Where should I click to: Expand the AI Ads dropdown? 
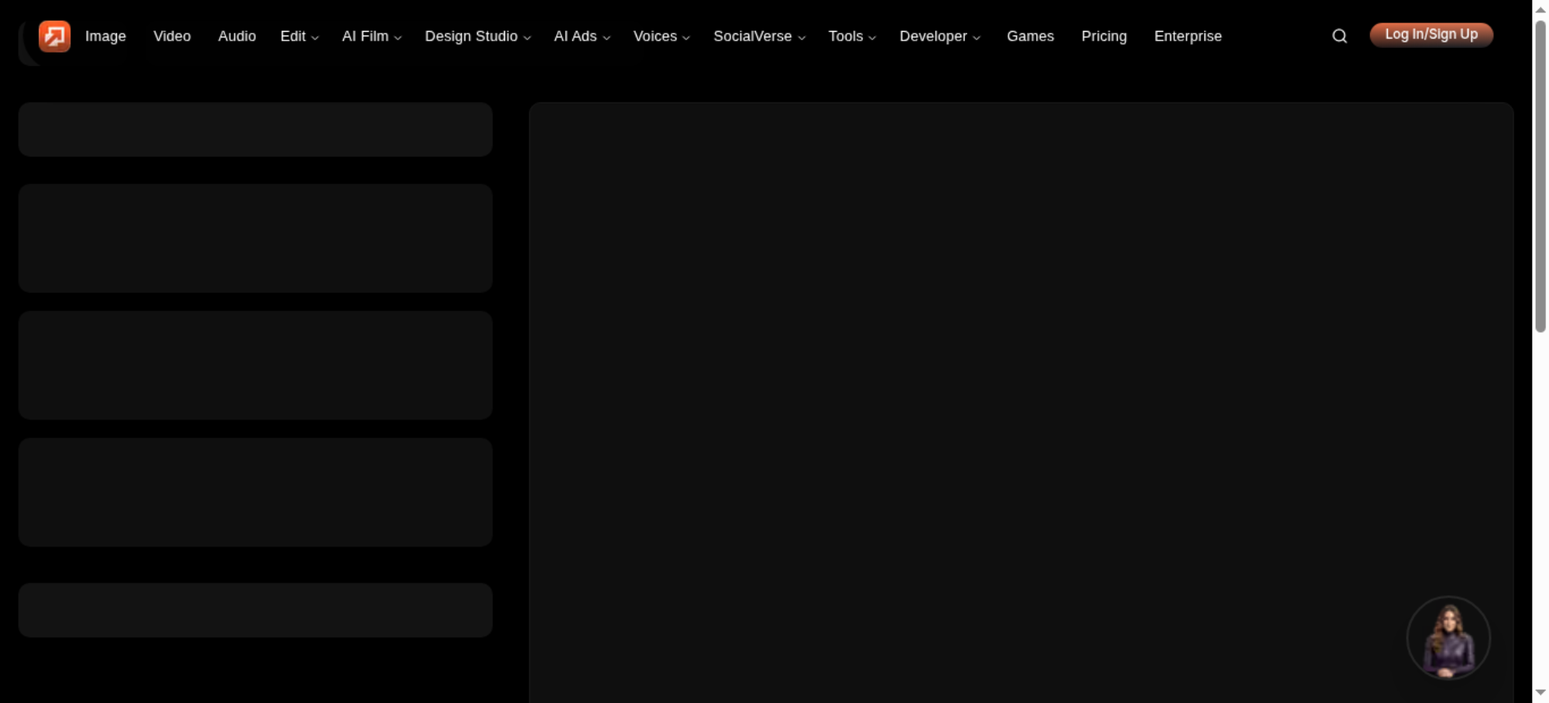point(582,36)
